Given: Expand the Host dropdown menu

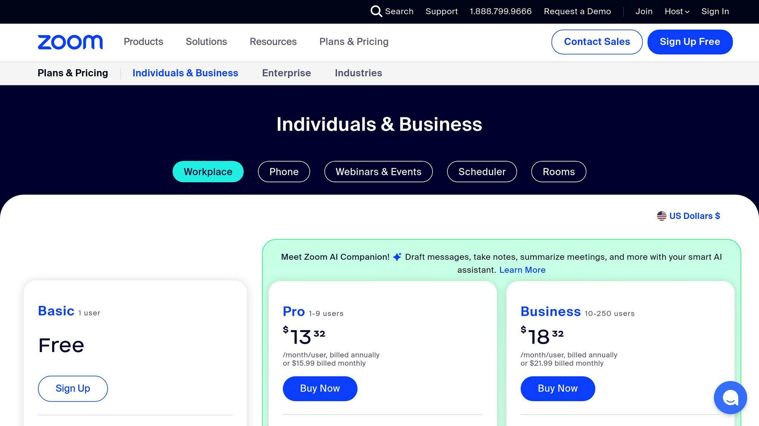Looking at the screenshot, I should click(677, 11).
